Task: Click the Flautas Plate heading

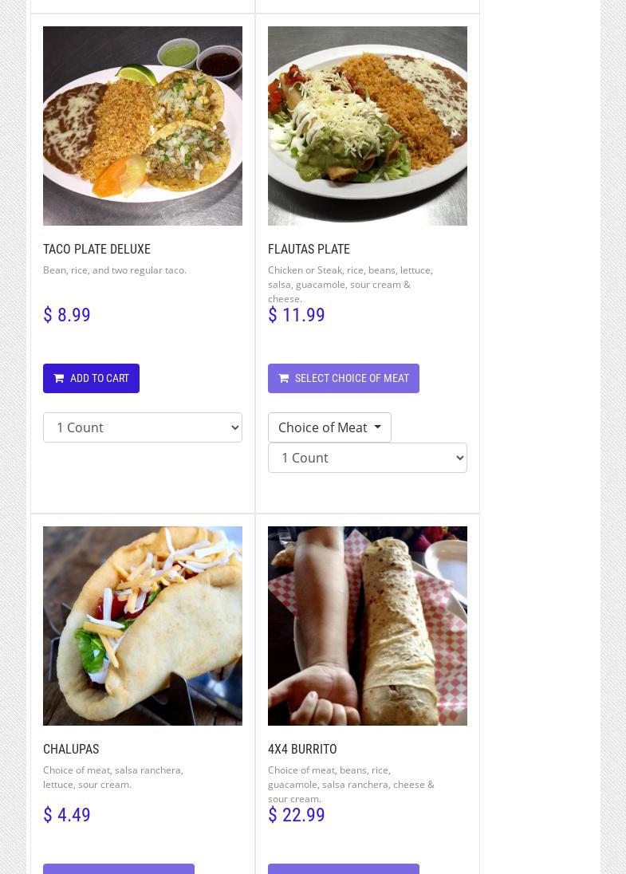Action: click(309, 250)
